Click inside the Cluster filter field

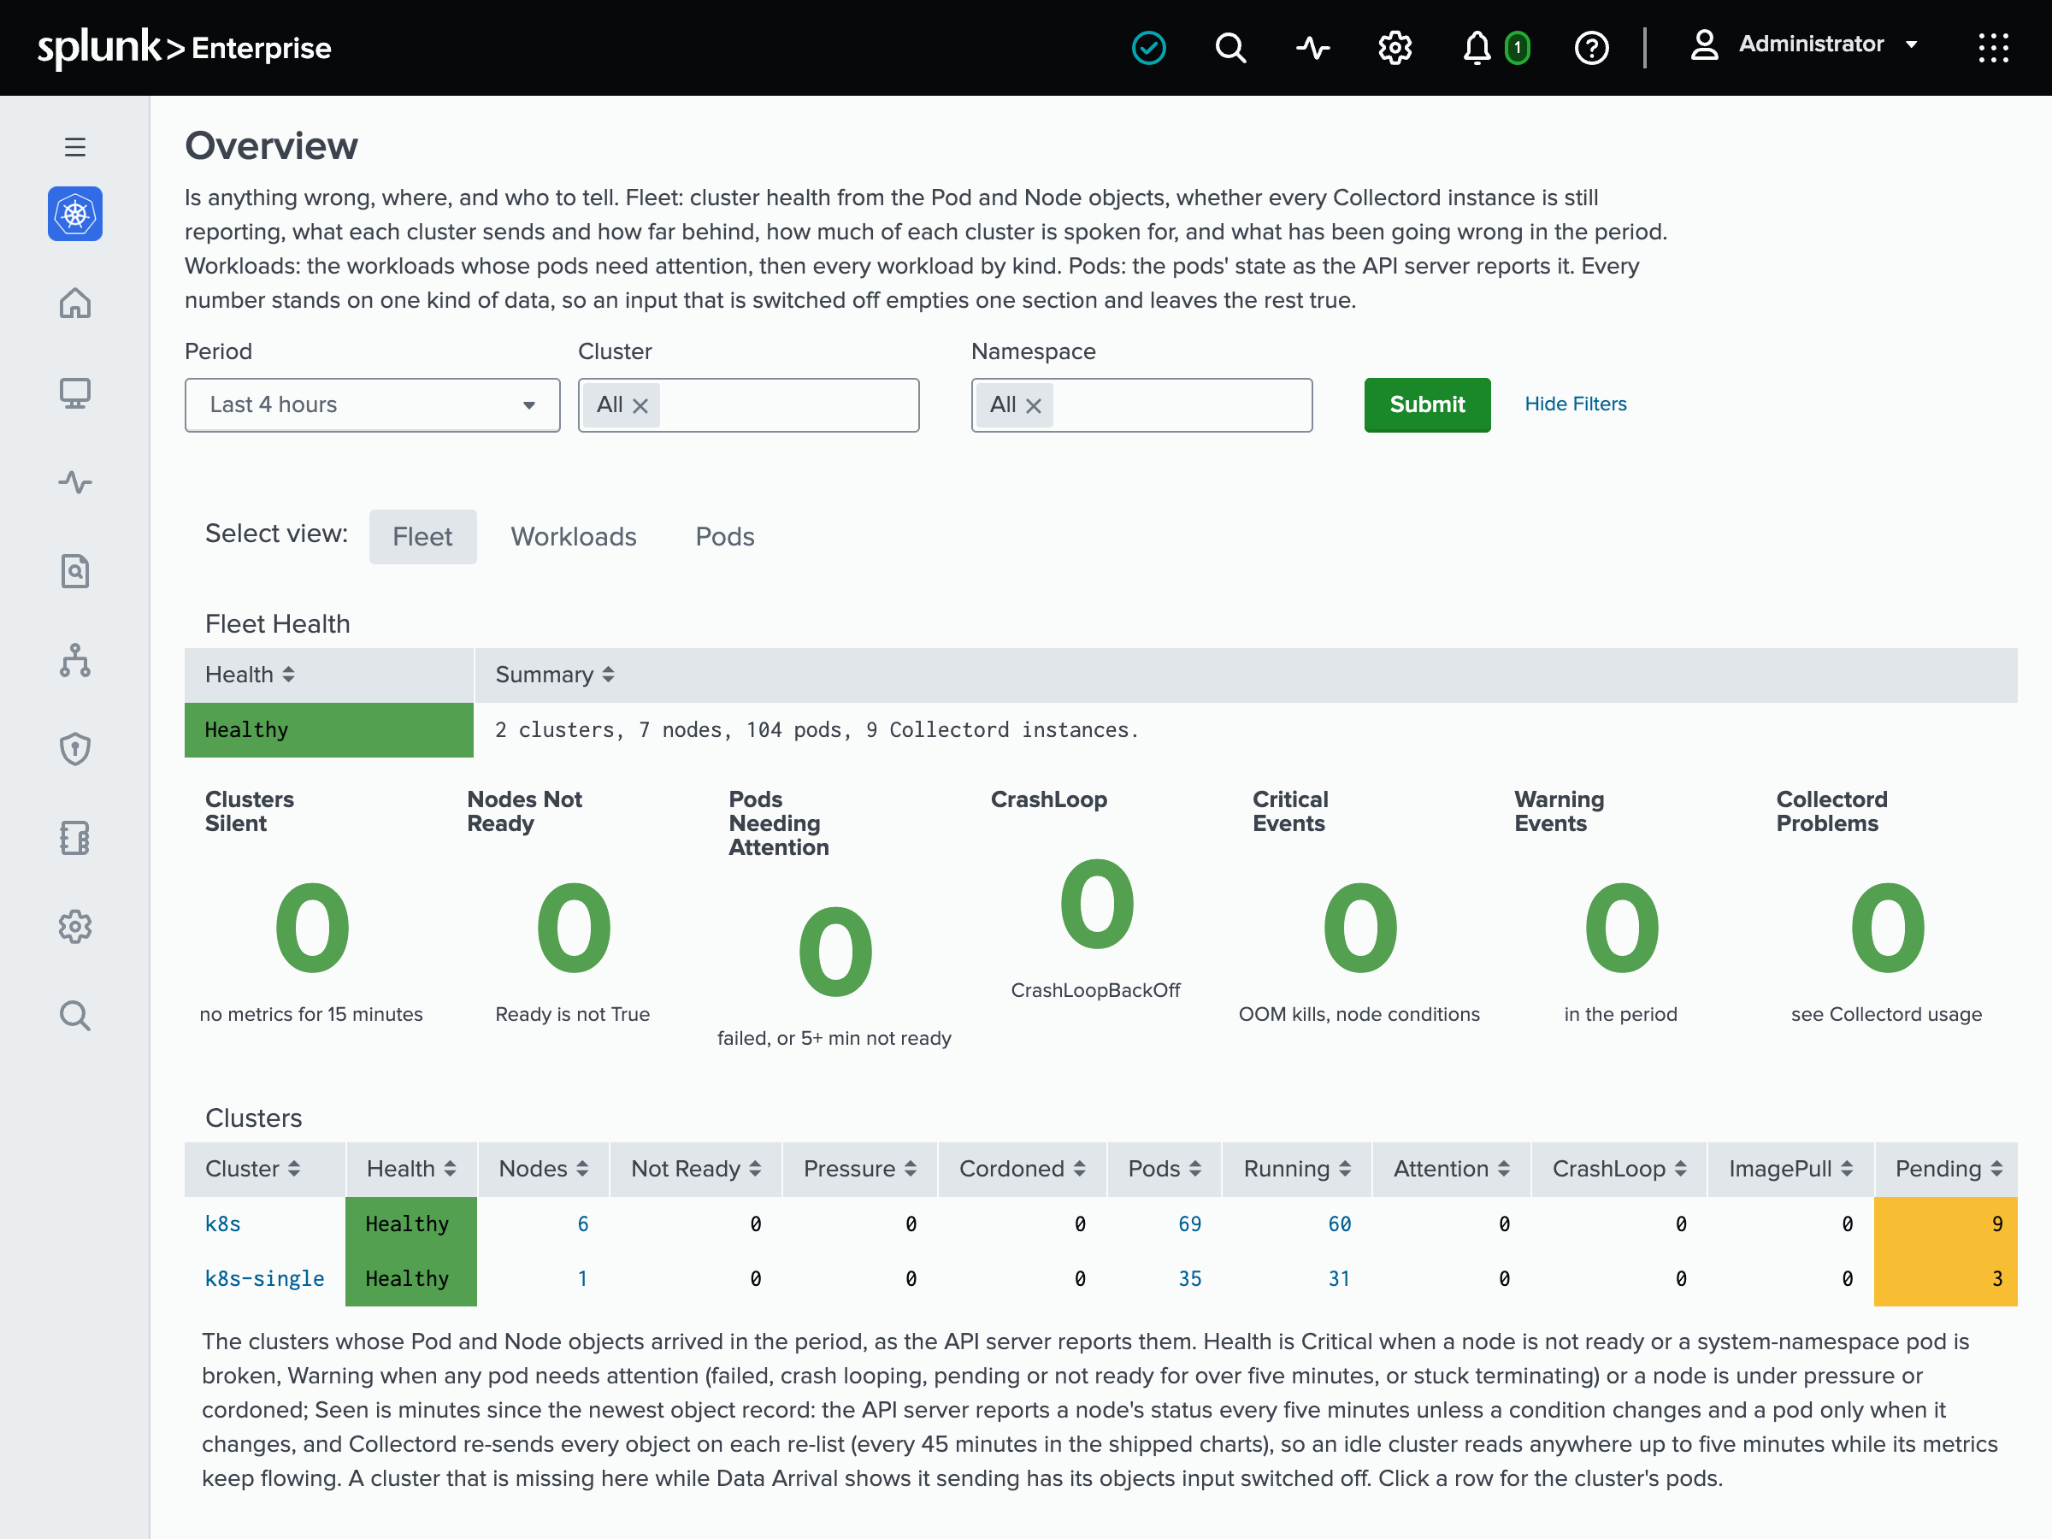(749, 404)
